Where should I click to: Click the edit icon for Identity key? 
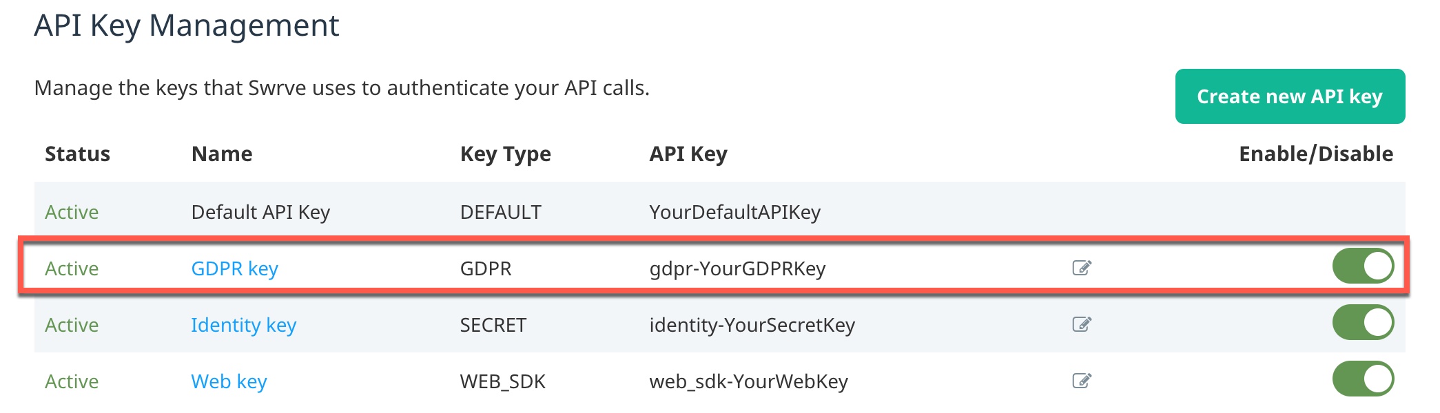click(x=1082, y=324)
